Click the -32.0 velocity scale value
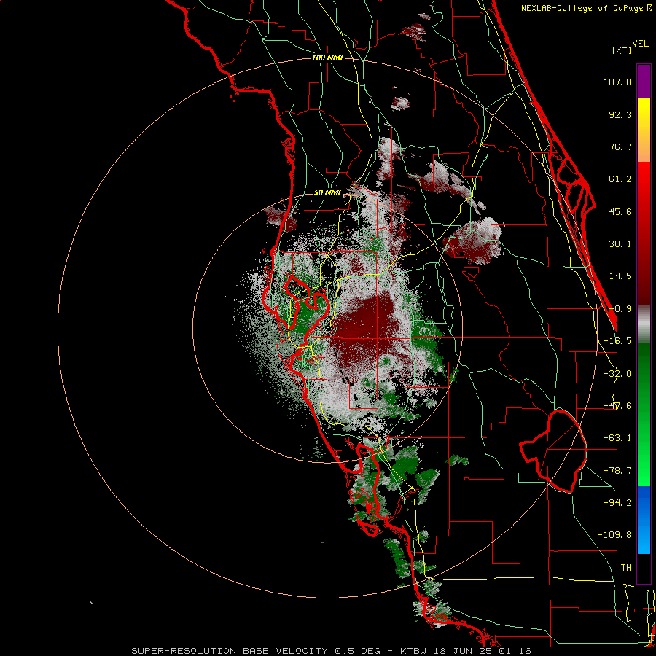The height and width of the screenshot is (656, 656). 617,374
